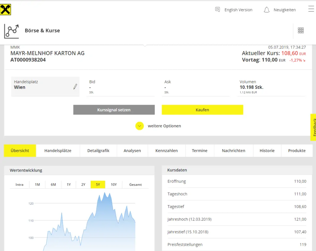Select the Übersicht tab

(20, 151)
